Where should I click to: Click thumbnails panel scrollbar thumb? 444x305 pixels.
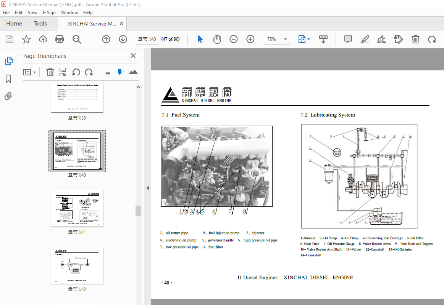coord(138,211)
